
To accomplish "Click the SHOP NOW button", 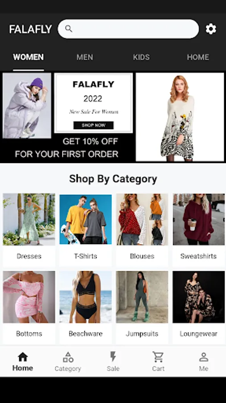I will 93,125.
